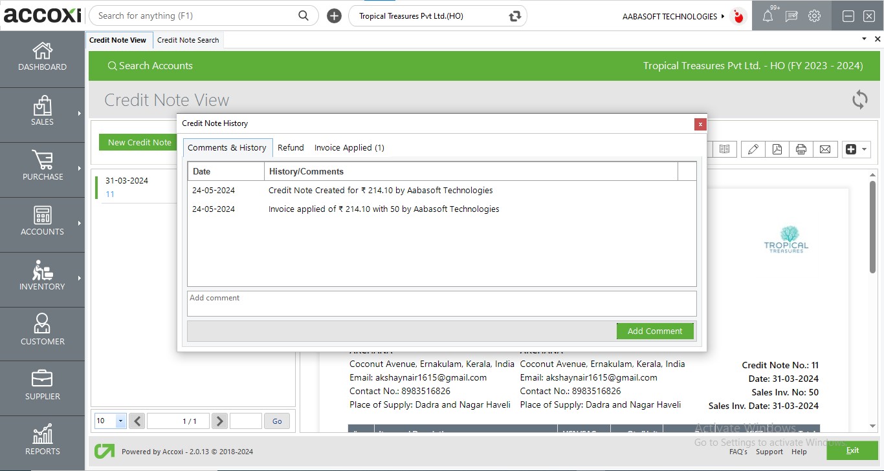Click in the Add comment text field
Screen dimensions: 884x471
tap(441, 304)
